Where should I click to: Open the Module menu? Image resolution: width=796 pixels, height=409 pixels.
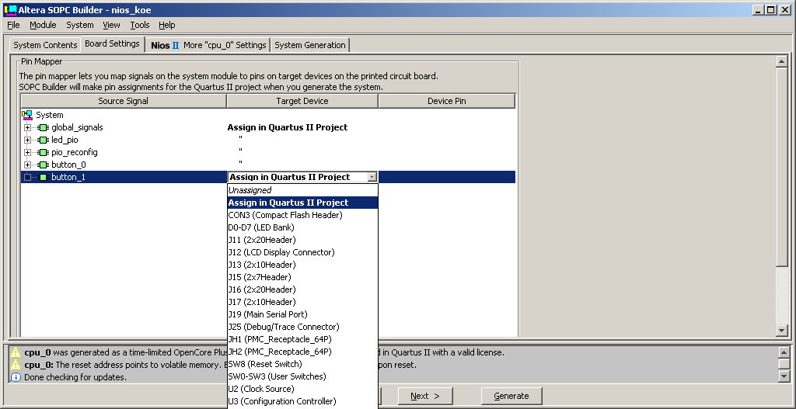coord(43,25)
